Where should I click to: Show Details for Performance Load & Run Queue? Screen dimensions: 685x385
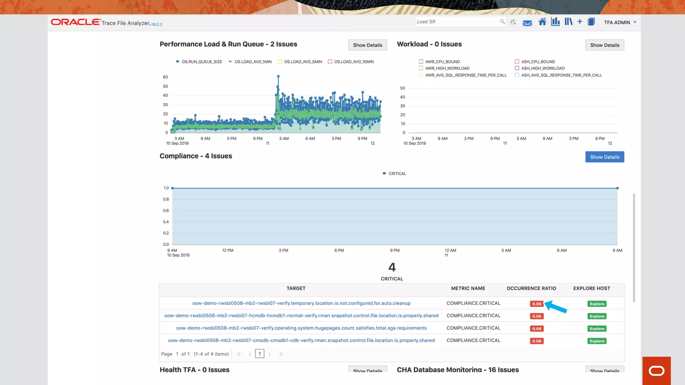tap(367, 45)
